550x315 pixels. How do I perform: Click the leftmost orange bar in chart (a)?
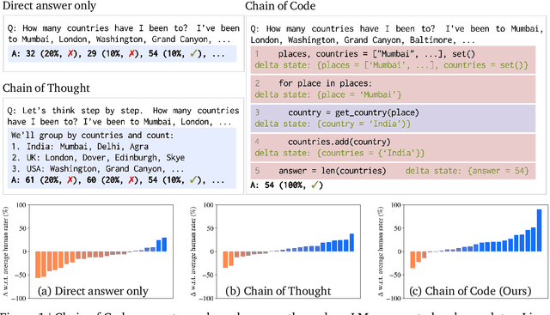[x=38, y=264]
